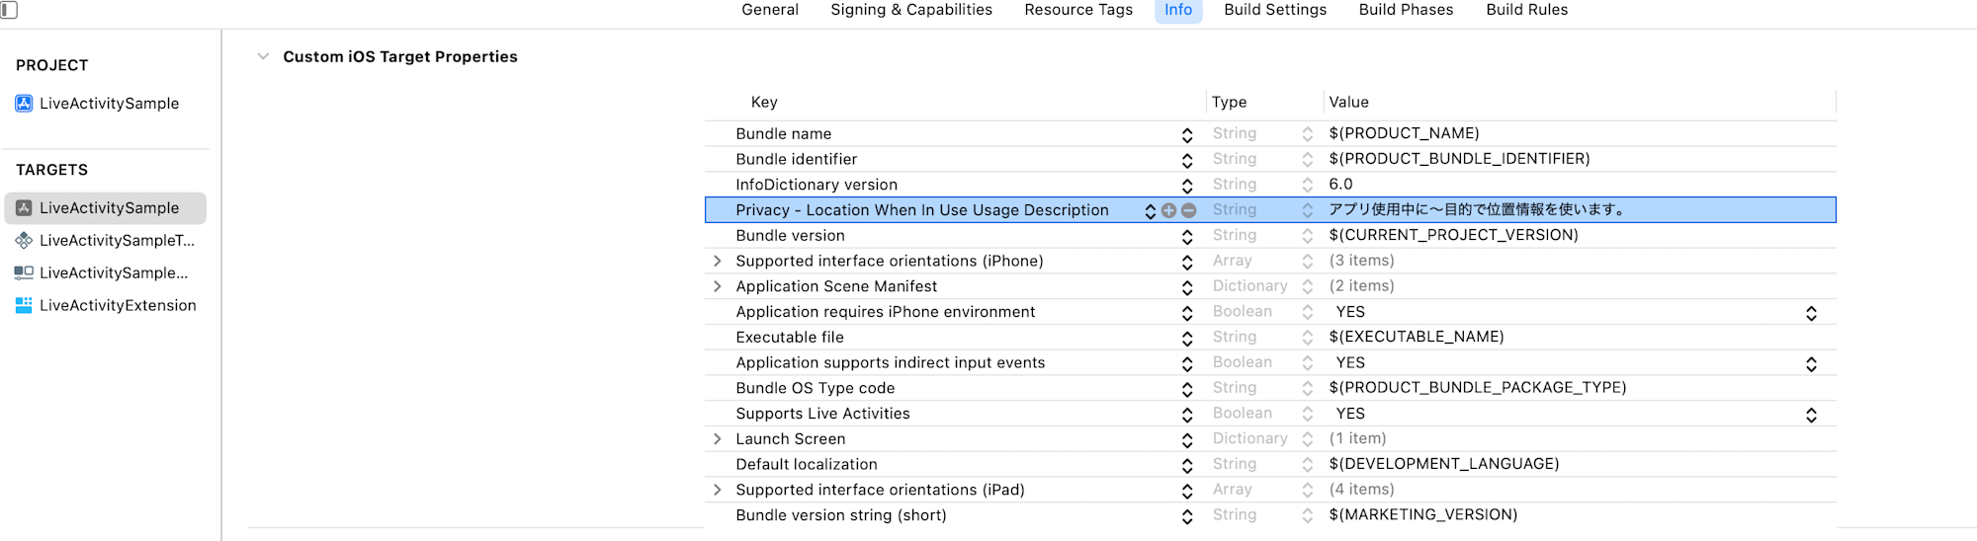The height and width of the screenshot is (541, 1977).
Task: Toggle YES value of Application supports indirect input events
Action: click(x=1811, y=364)
